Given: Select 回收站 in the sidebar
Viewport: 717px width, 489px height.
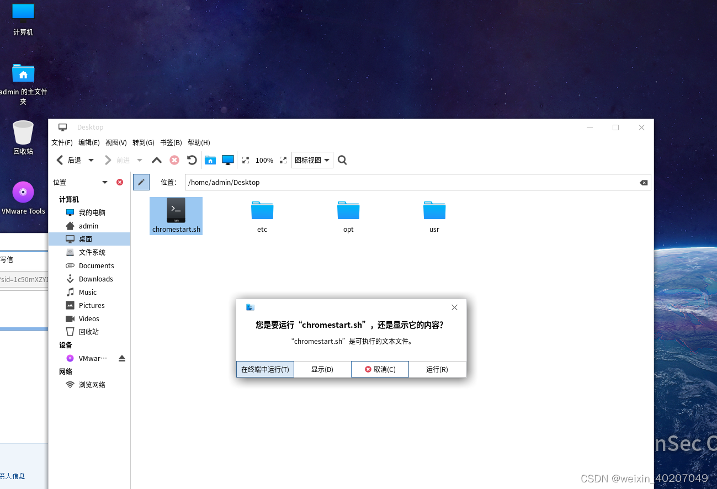Looking at the screenshot, I should [89, 332].
